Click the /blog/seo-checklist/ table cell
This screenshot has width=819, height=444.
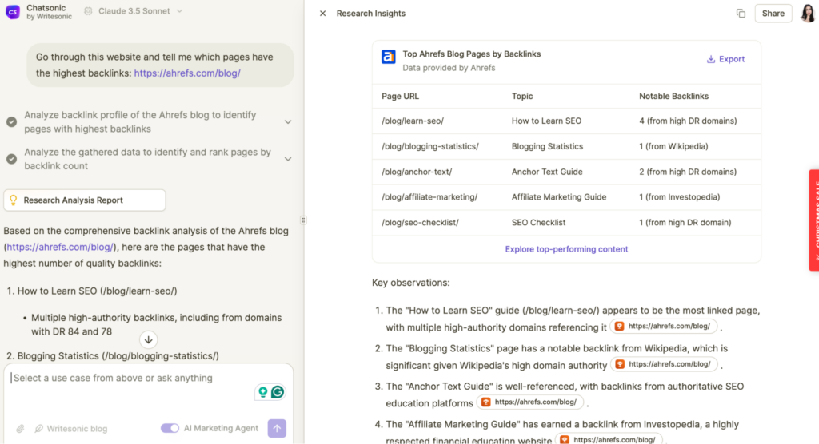(420, 223)
